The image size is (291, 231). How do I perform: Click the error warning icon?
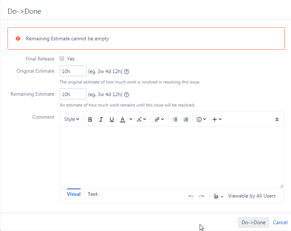coord(18,38)
